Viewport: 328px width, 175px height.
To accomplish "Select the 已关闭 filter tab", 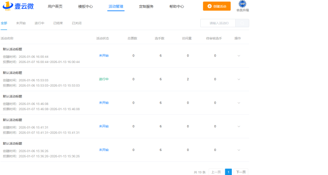I will click(77, 23).
